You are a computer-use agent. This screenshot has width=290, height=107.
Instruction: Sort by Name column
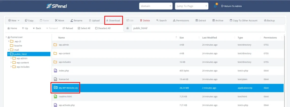tap(61, 38)
